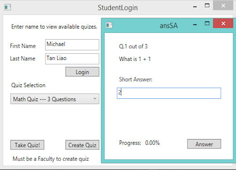Click the Create Quiz button
This screenshot has width=236, height=170.
point(82,145)
